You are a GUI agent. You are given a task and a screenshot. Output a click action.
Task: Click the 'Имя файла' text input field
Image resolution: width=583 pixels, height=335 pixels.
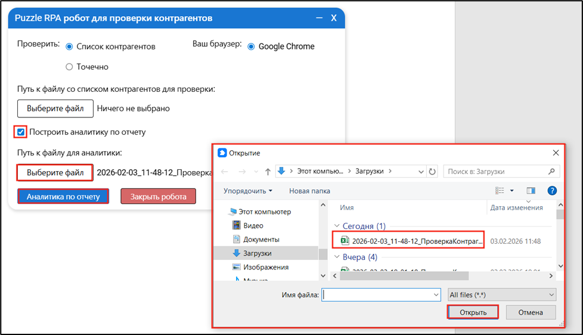tap(377, 294)
